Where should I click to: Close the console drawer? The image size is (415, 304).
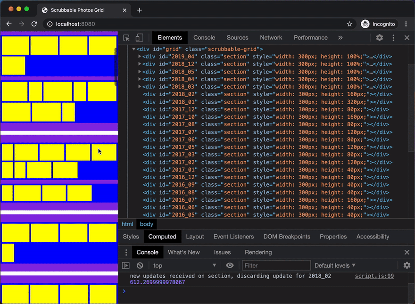coord(407,253)
